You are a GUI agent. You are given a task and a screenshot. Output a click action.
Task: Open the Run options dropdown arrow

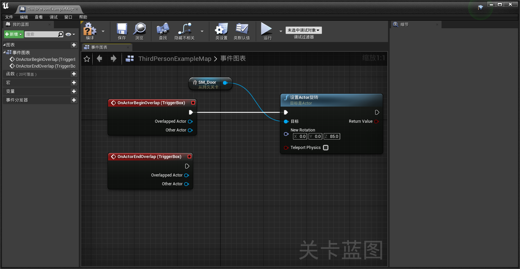281,31
